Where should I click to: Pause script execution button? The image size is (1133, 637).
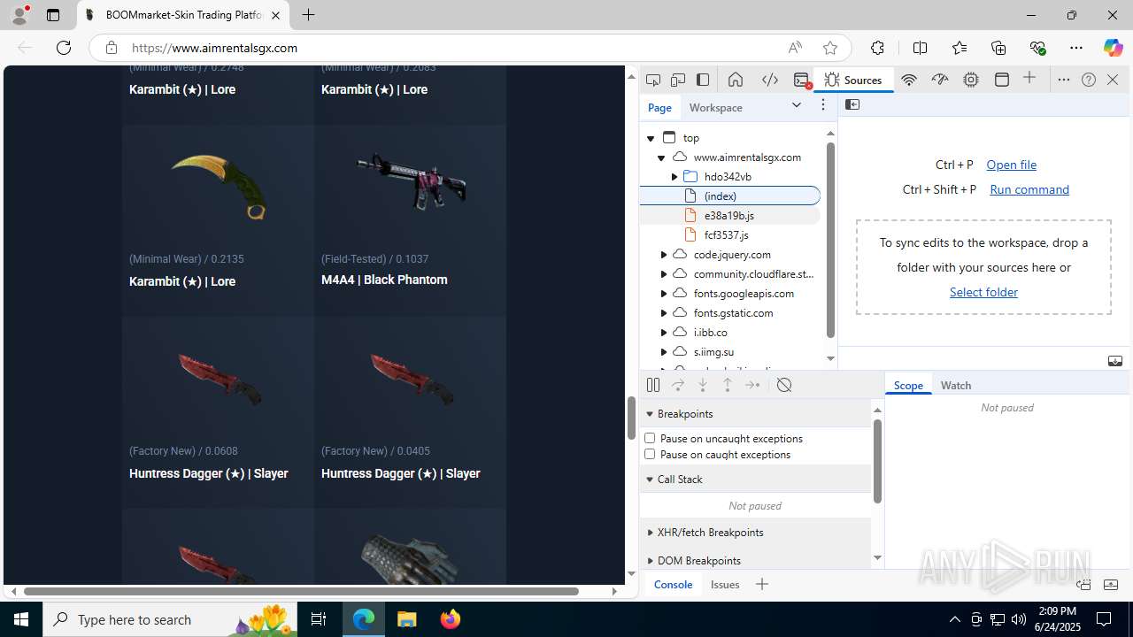tap(653, 385)
